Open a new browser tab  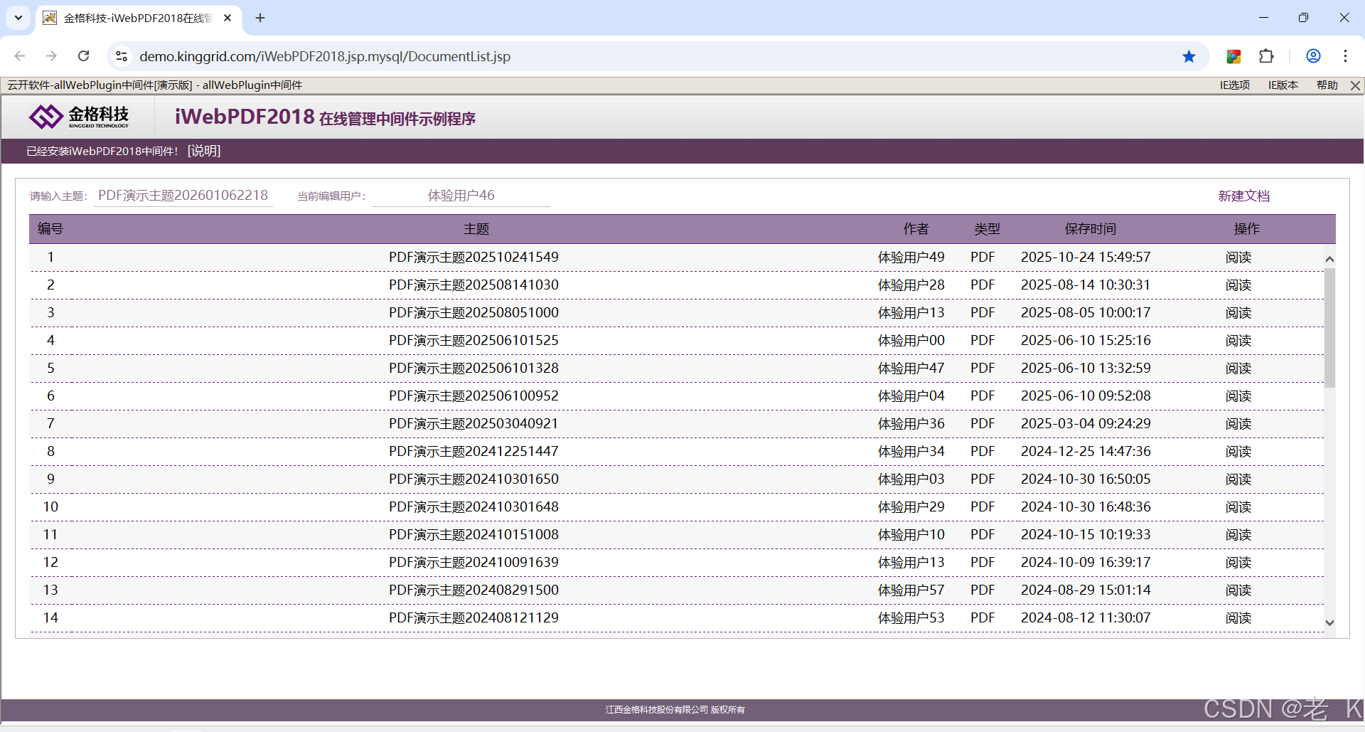[x=260, y=18]
